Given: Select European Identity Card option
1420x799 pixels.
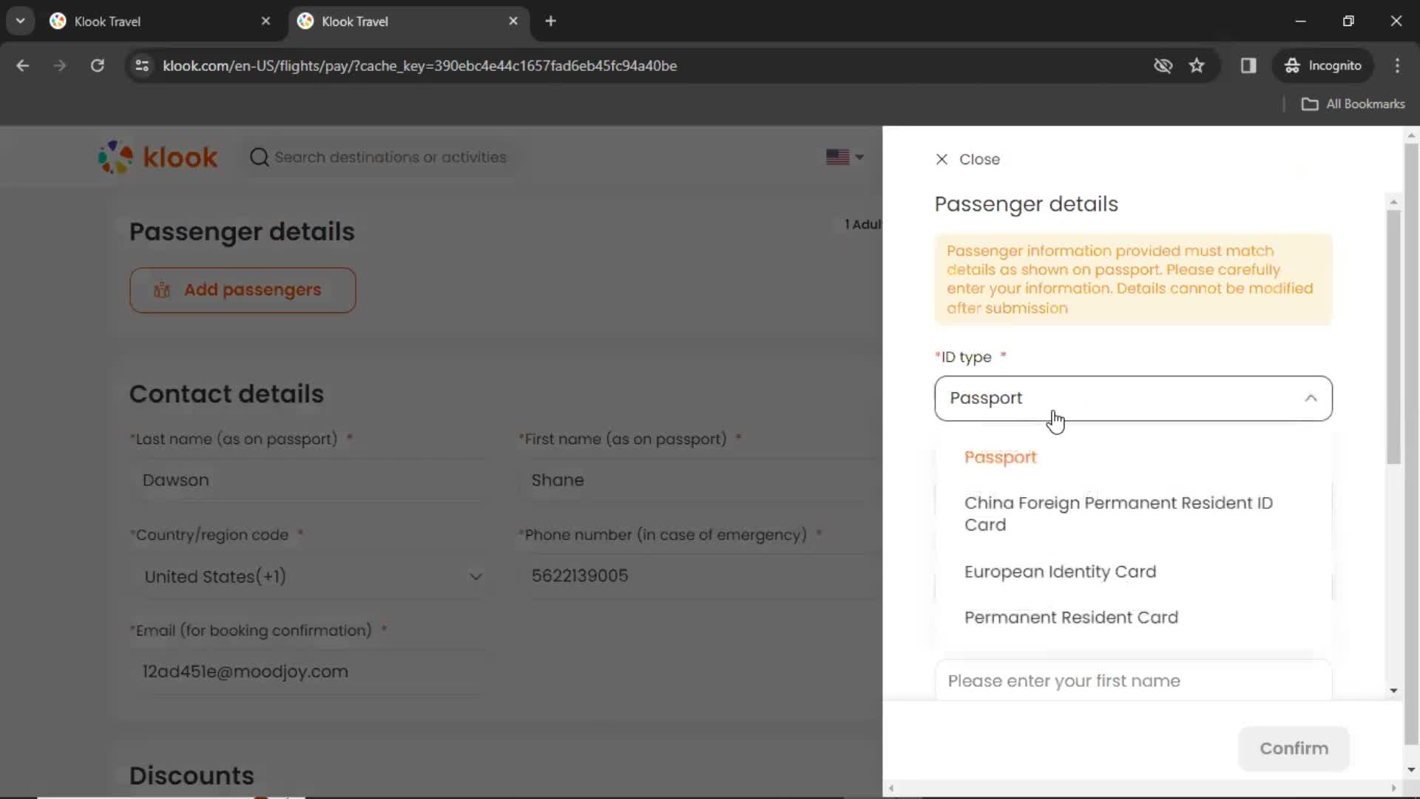Looking at the screenshot, I should pos(1060,570).
